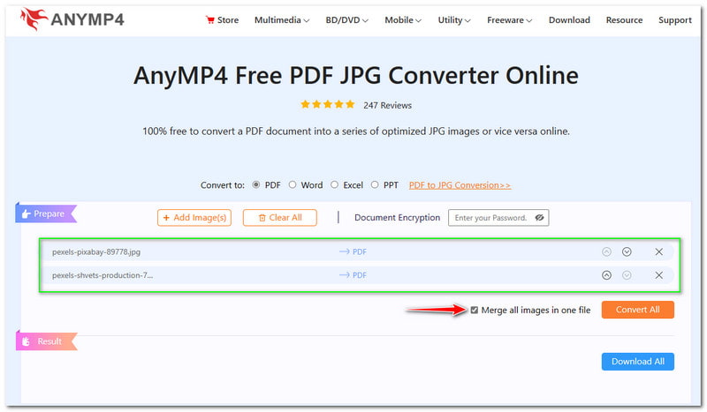The image size is (707, 412).
Task: Click the Result section tag
Action: pyautogui.click(x=46, y=341)
